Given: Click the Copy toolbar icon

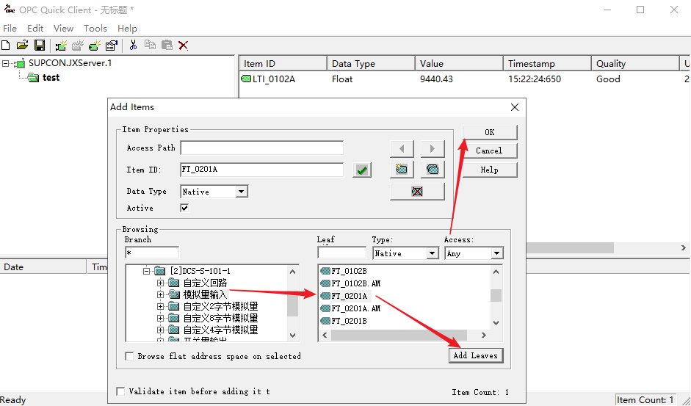Looking at the screenshot, I should (x=150, y=45).
